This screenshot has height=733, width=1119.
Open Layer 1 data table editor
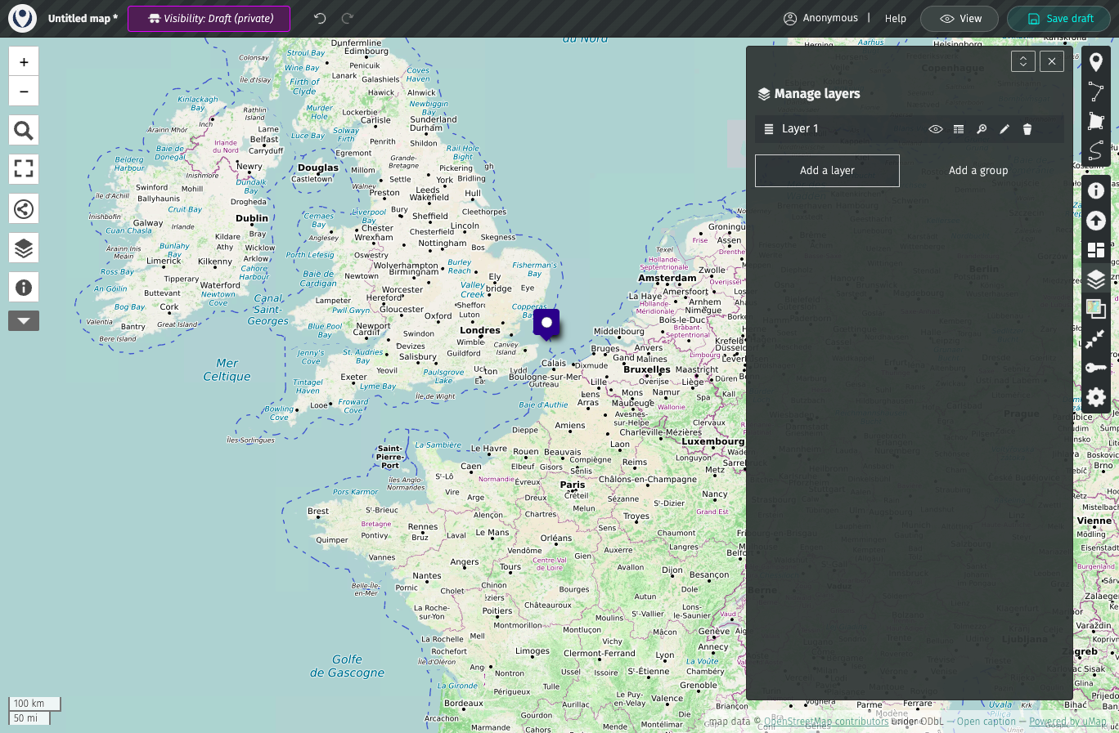click(x=959, y=129)
